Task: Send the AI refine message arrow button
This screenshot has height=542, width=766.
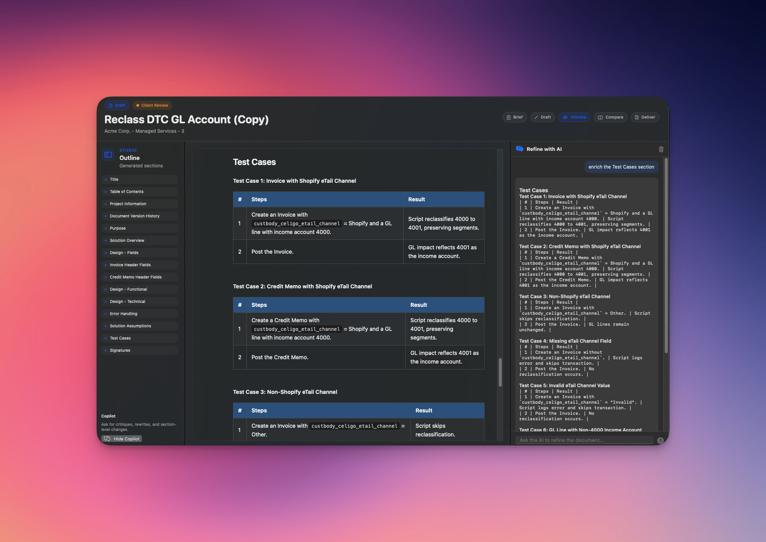Action: (x=661, y=440)
